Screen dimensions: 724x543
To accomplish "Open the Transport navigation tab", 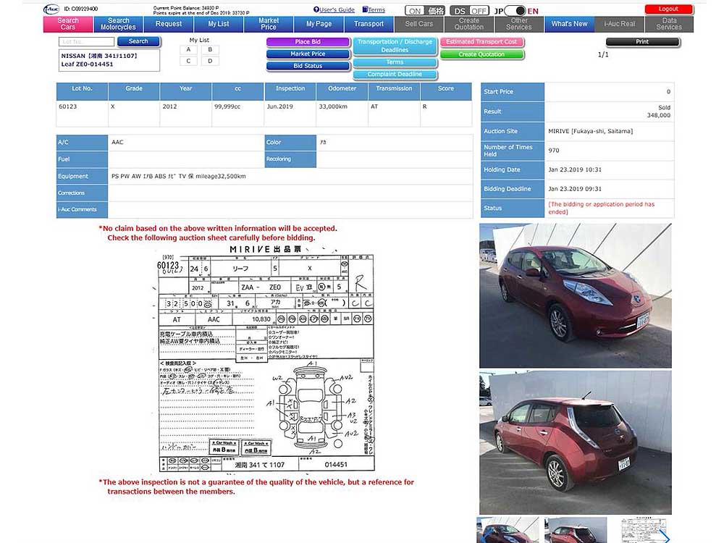I will tap(369, 24).
